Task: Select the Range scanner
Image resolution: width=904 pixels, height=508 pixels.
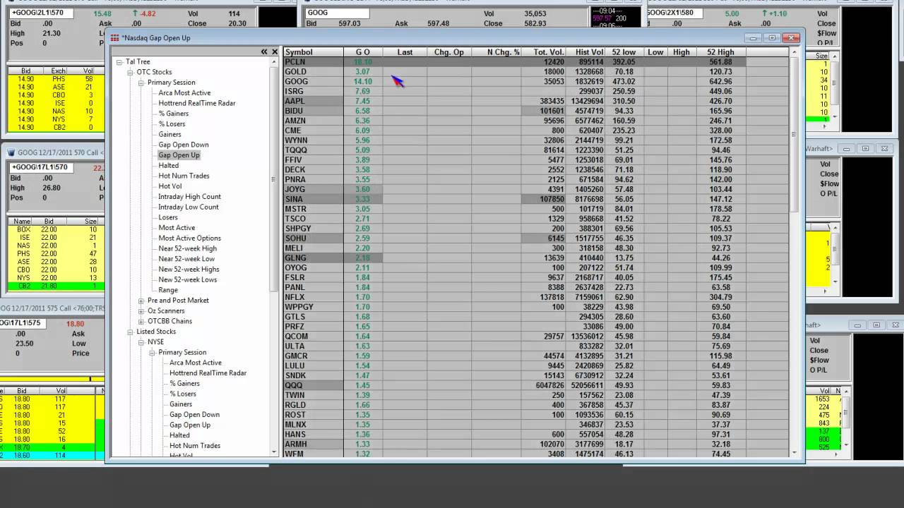Action: pyautogui.click(x=168, y=290)
